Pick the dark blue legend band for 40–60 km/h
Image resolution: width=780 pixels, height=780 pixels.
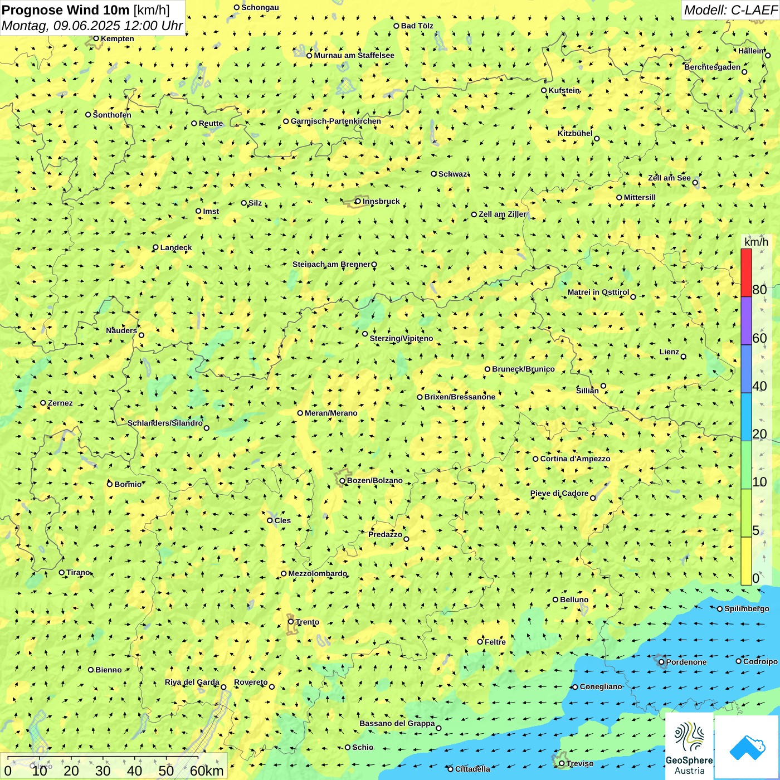(x=746, y=369)
